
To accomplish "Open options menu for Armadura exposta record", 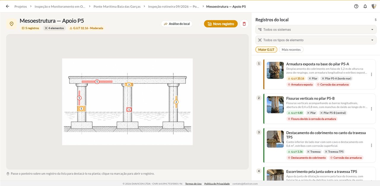I will (371, 75).
